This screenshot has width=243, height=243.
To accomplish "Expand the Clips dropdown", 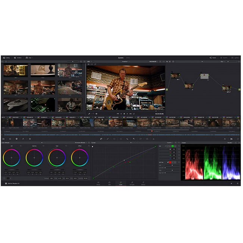I will pyautogui.click(x=29, y=58).
